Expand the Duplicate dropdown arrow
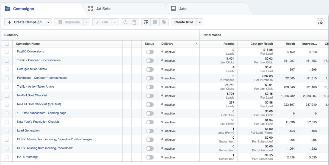This screenshot has width=329, height=165. pyautogui.click(x=87, y=22)
